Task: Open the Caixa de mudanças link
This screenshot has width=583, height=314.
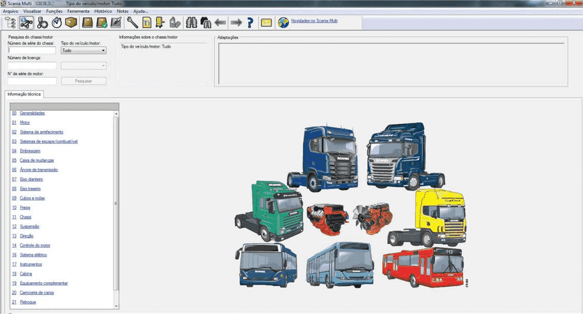Action: [36, 160]
